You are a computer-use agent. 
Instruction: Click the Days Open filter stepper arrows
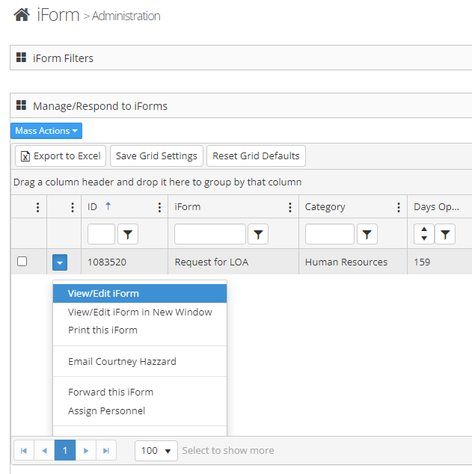point(424,234)
